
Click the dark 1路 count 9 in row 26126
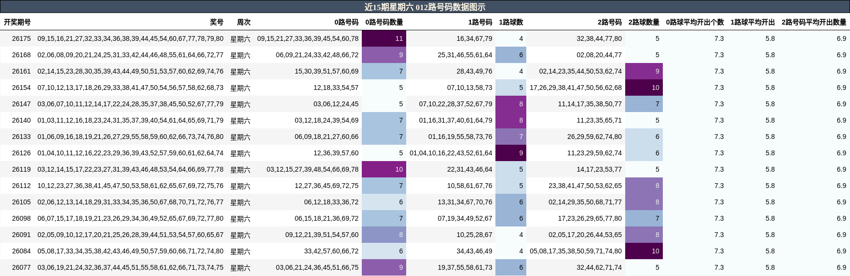[511, 153]
